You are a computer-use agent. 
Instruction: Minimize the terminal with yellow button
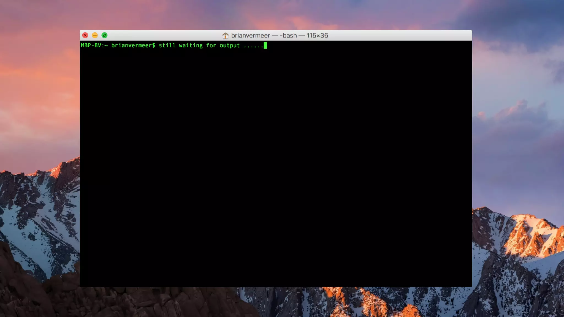tap(95, 35)
